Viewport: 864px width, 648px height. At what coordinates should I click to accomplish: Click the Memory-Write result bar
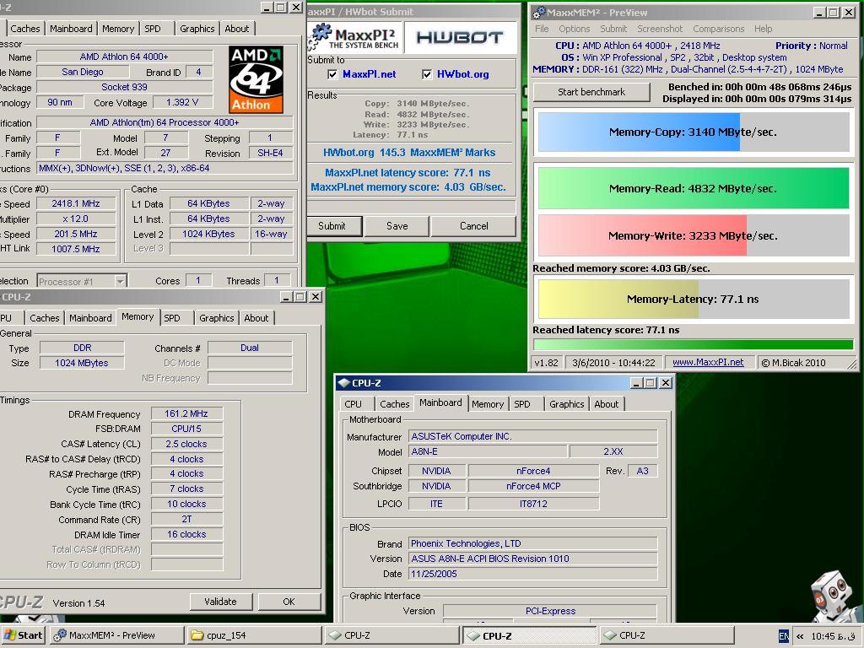(694, 236)
